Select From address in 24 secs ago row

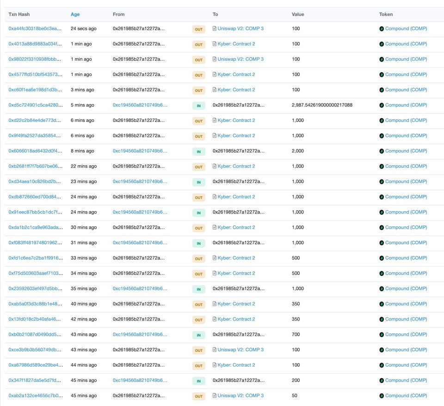138,28
